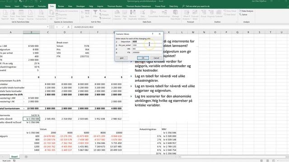Image resolution: width=289 pixels, height=162 pixels.
Task: Open Advanced filter options
Action: (105, 18)
